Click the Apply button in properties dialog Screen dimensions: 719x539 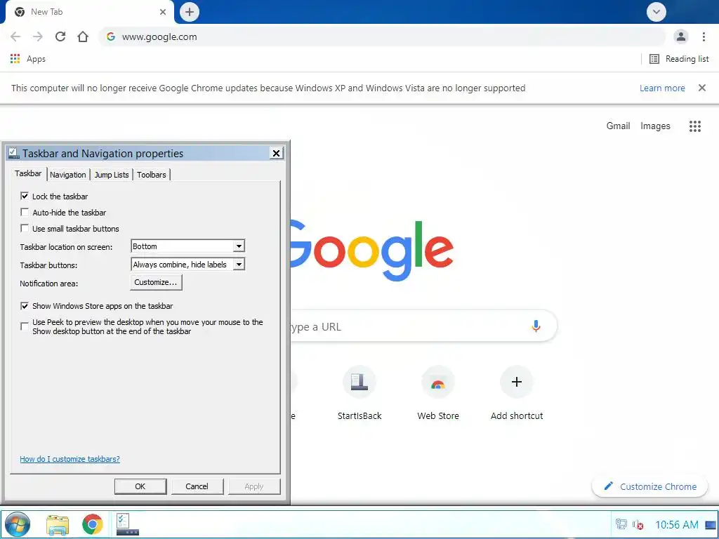254,486
